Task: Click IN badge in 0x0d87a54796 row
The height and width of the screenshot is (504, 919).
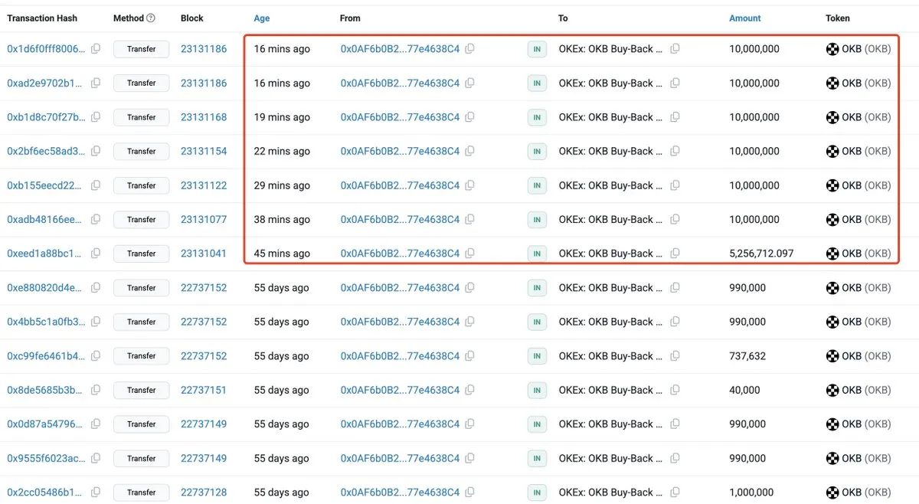Action: click(537, 424)
